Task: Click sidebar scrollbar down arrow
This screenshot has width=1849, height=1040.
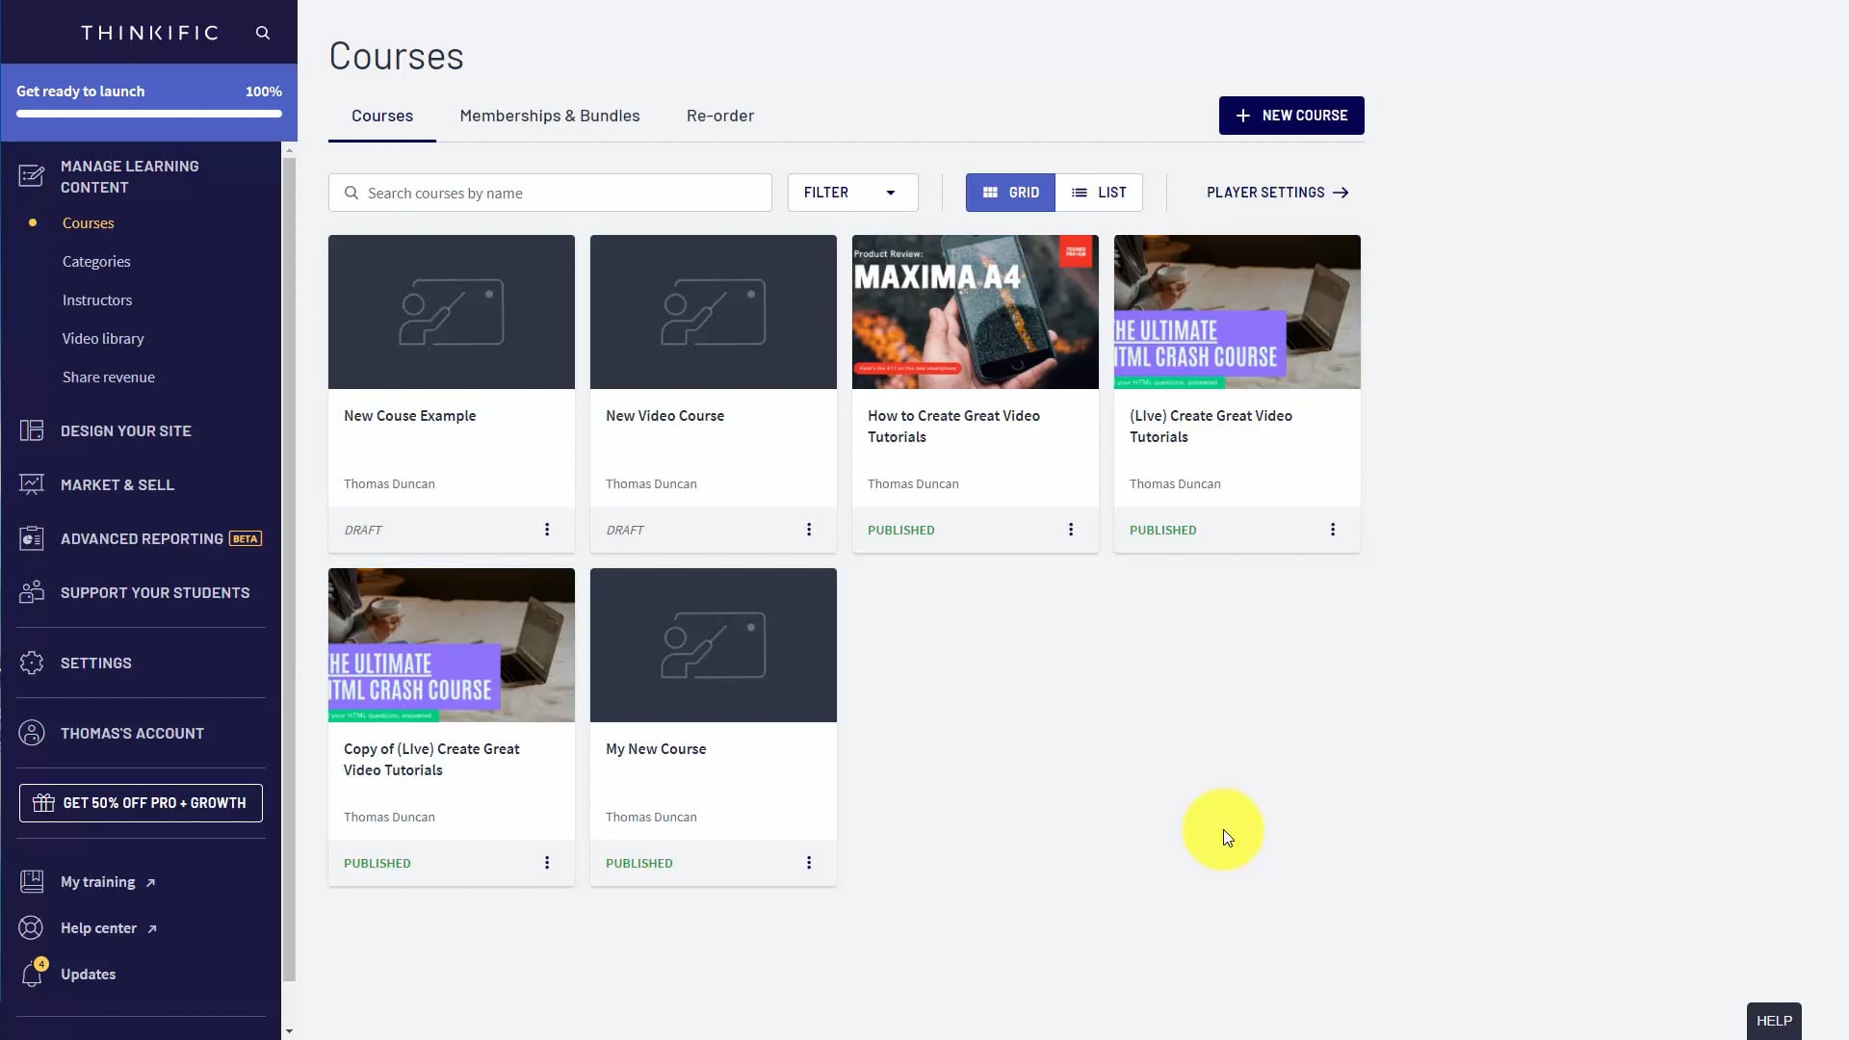Action: point(289,1031)
